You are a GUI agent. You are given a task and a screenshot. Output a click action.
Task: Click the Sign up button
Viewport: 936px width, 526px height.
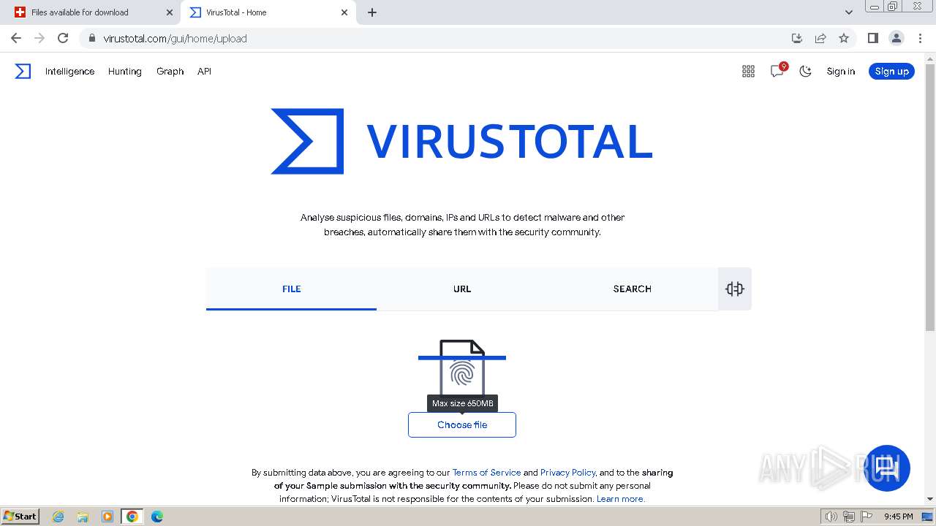891,71
